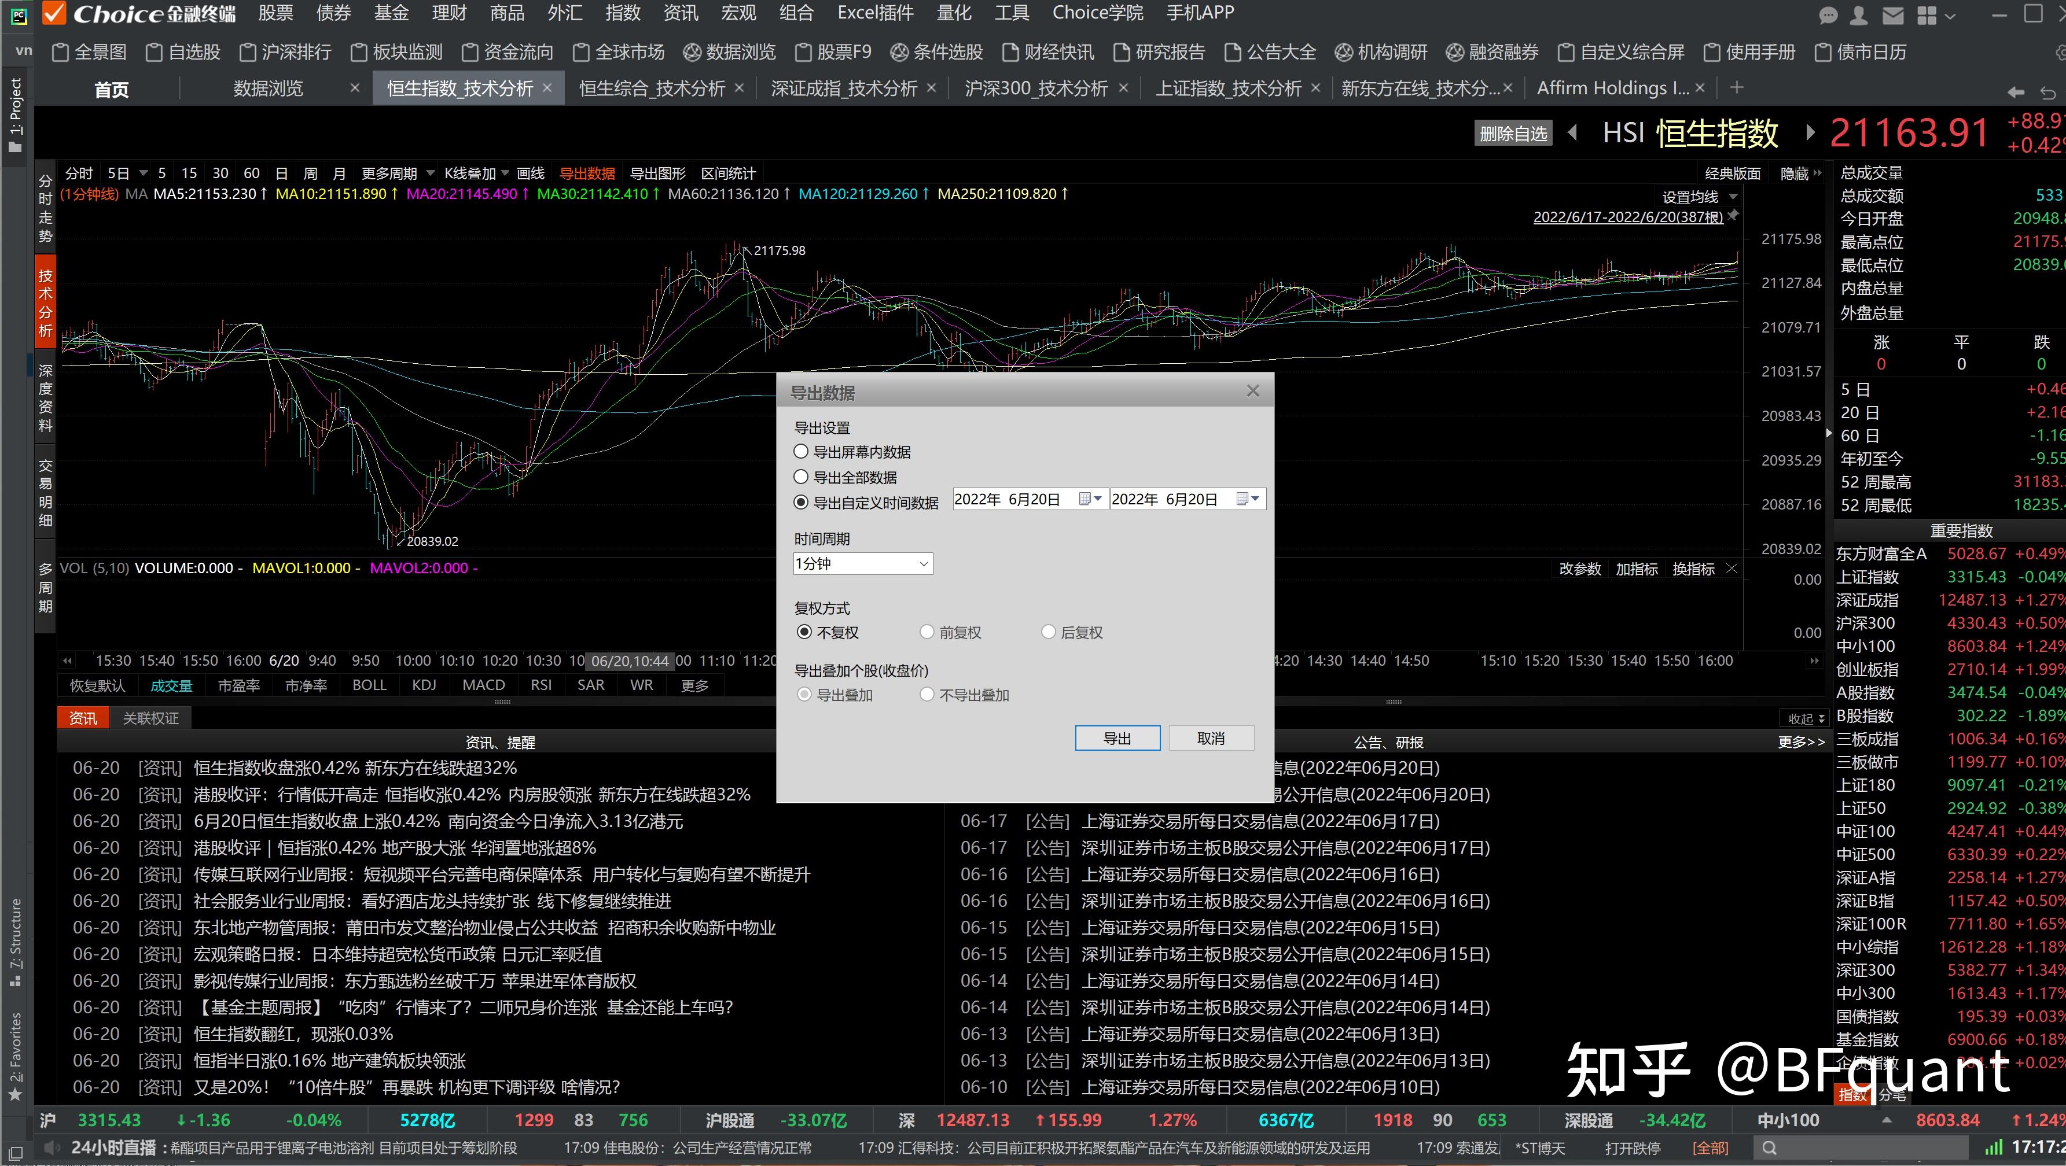Viewport: 2066px width, 1166px height.
Task: Click the 导出 button in dialog
Action: (x=1117, y=738)
